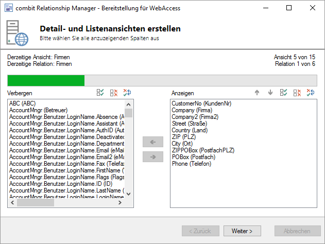Viewport: 325px width, 244px height.
Task: Invert selection in the Anzeigen list
Action: click(x=310, y=93)
